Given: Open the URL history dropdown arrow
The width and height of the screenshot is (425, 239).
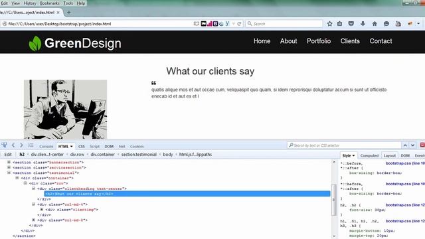Looking at the screenshot, I should click(x=233, y=24).
